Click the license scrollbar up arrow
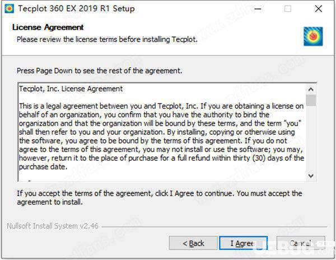 point(311,89)
